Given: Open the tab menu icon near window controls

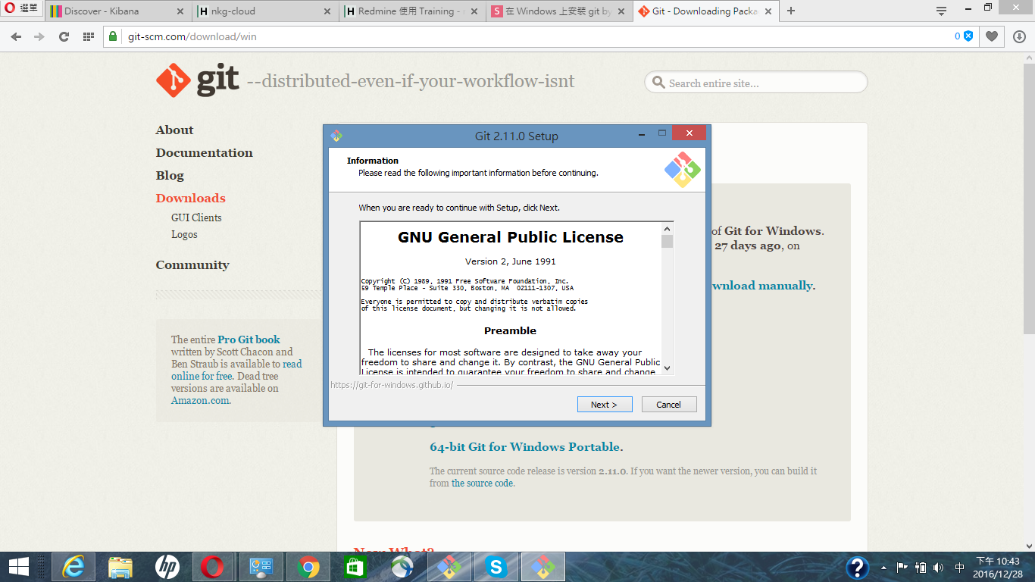Looking at the screenshot, I should pyautogui.click(x=941, y=11).
